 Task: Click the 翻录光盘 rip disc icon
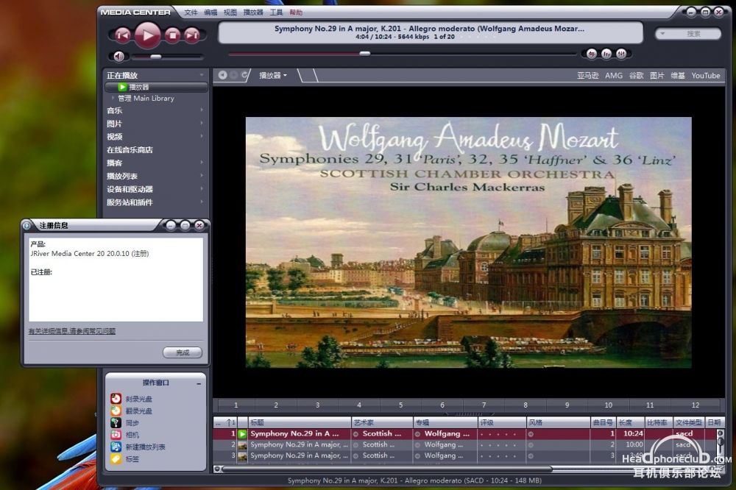point(116,411)
